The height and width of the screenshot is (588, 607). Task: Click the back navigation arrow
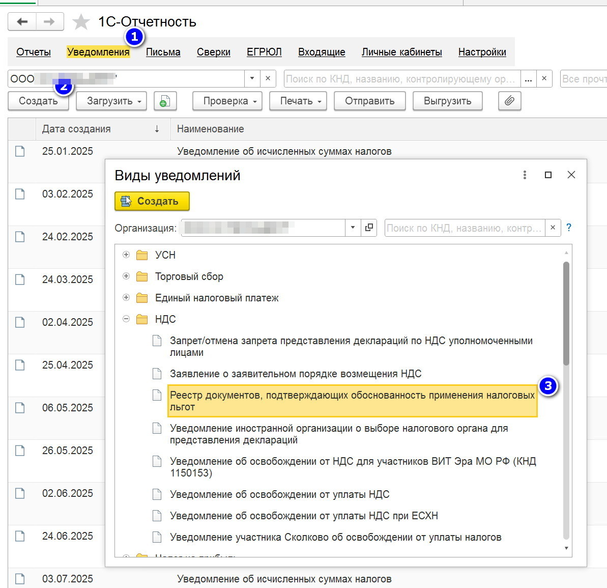tap(22, 22)
